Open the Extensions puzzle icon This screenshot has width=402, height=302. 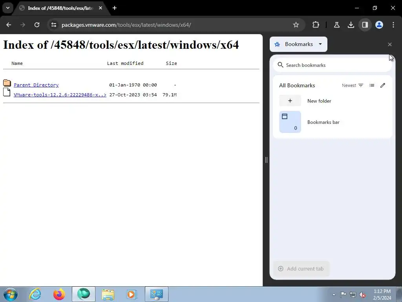(x=316, y=25)
